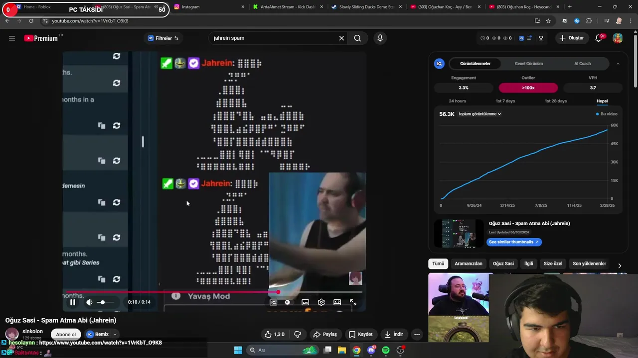Click the Oluştur create button

[x=572, y=38]
